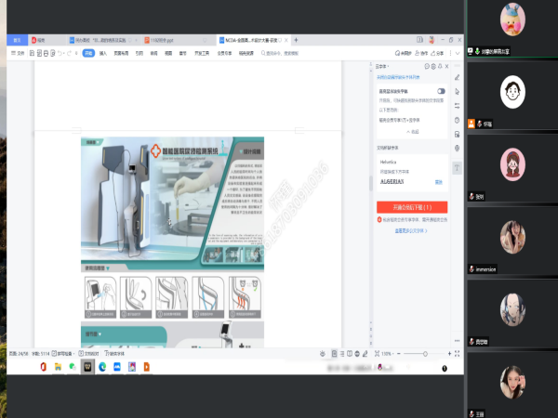Open WPS Office from the taskbar
Image resolution: width=558 pixels, height=418 pixels.
click(88, 368)
